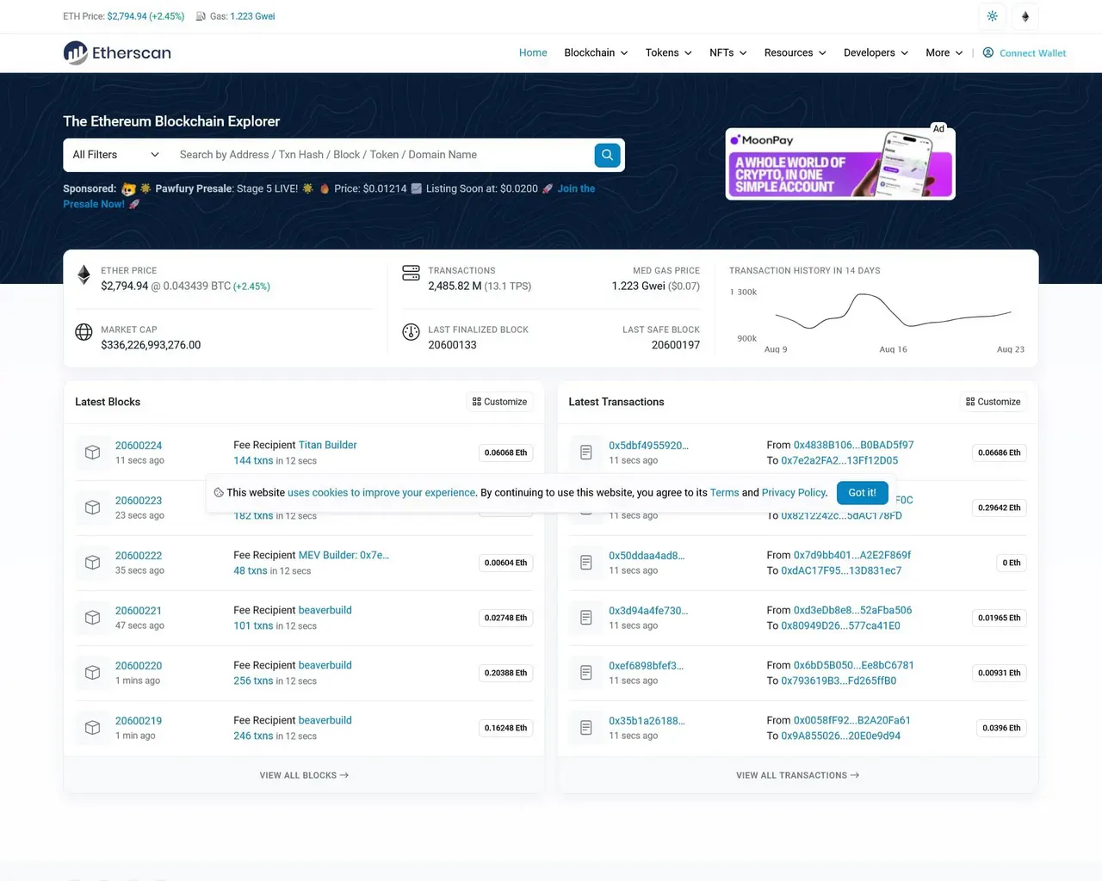
Task: Click the 2,485.82 M transactions value
Action: tap(455, 286)
